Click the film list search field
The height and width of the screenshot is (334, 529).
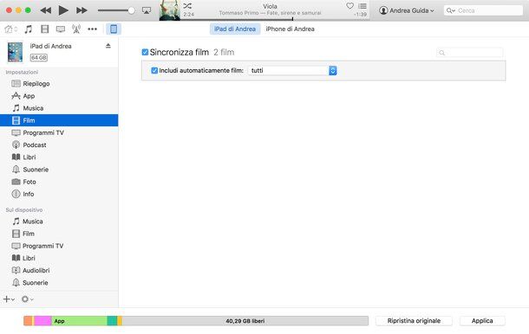point(469,53)
